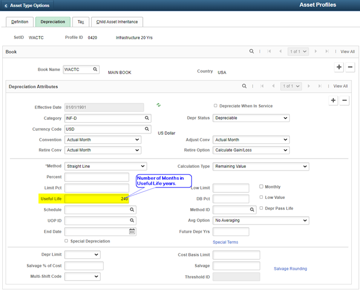Toggle Depr Pass Life checkbox

pos(261,208)
